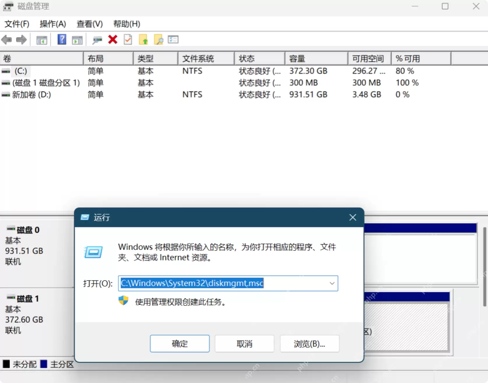Viewport: 488px width, 383px height.
Task: Click the 浏览(B)... button
Action: [x=309, y=343]
